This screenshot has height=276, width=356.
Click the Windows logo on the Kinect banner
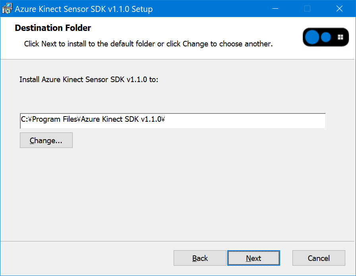(341, 37)
